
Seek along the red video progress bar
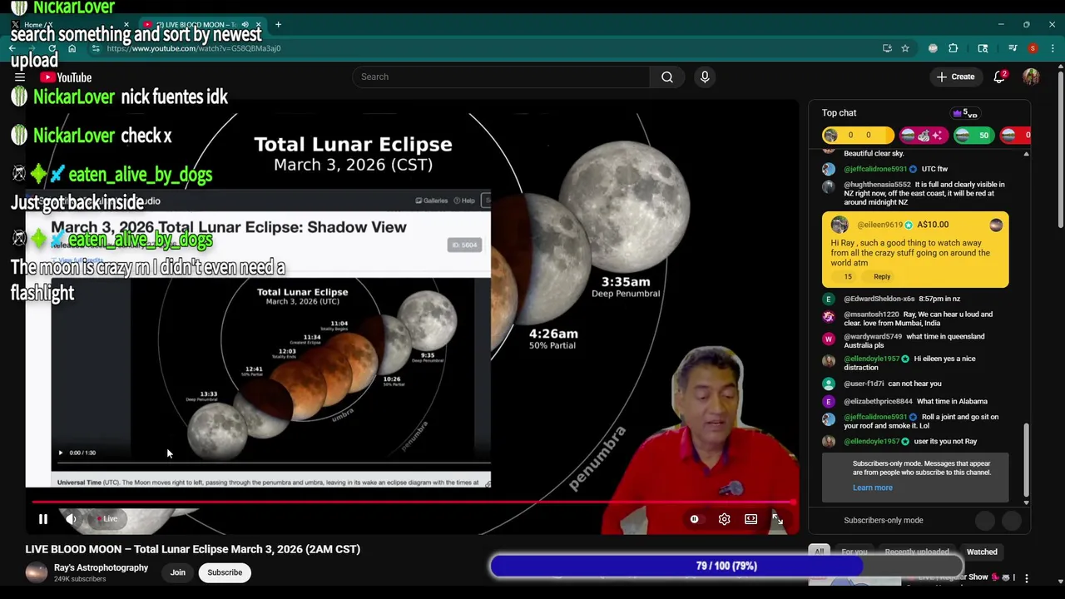tap(412, 502)
